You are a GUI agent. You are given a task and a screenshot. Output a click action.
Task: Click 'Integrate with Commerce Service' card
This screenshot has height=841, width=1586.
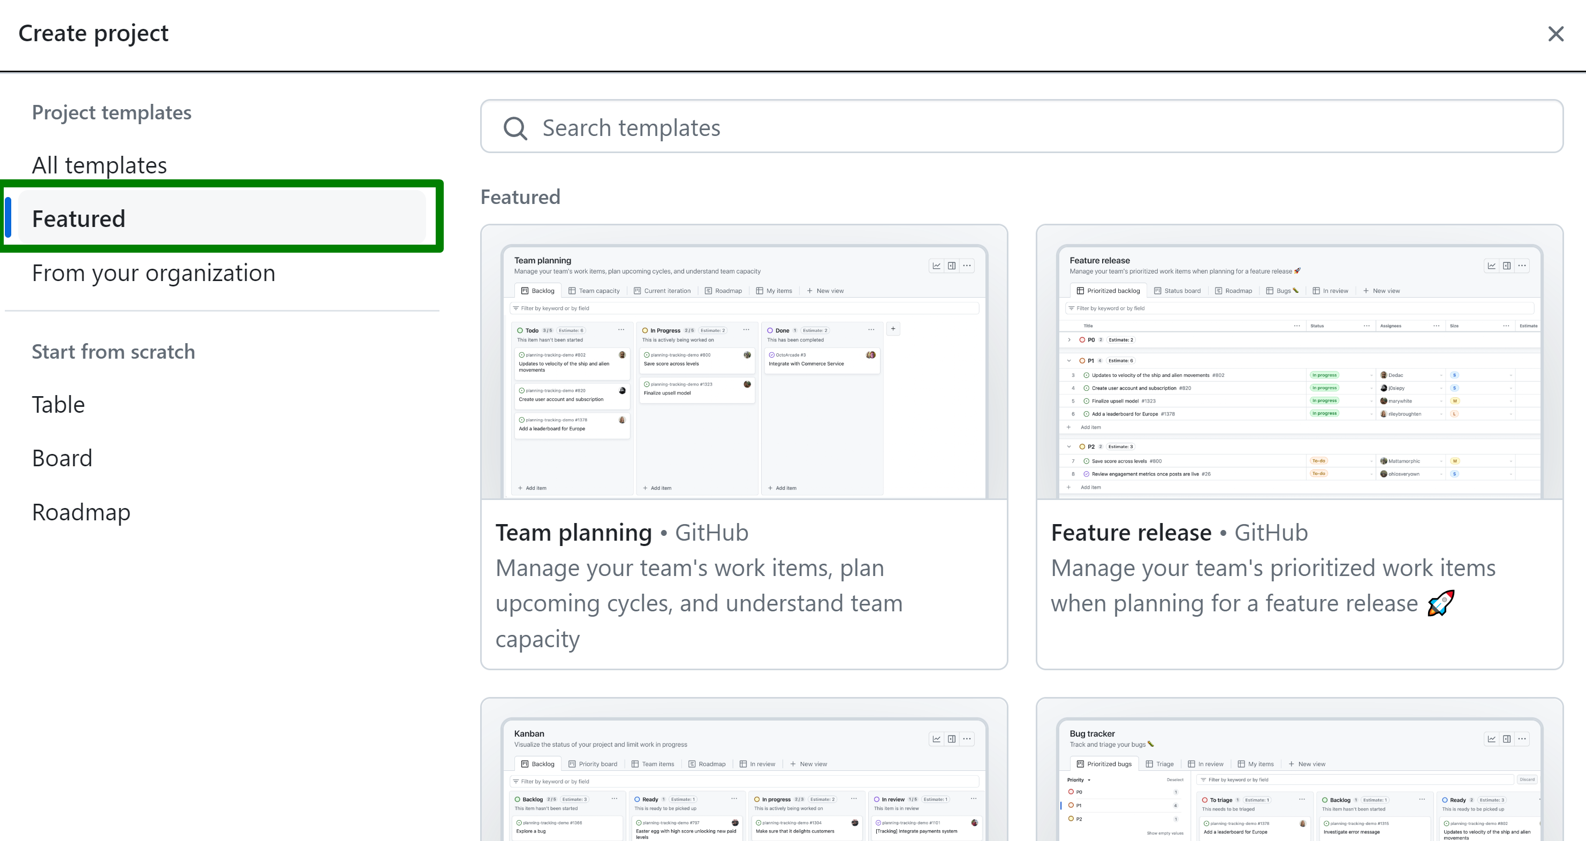coord(822,361)
